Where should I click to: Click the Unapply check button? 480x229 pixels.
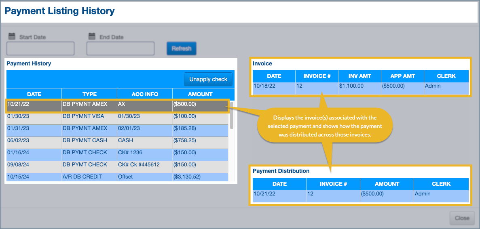(208, 79)
